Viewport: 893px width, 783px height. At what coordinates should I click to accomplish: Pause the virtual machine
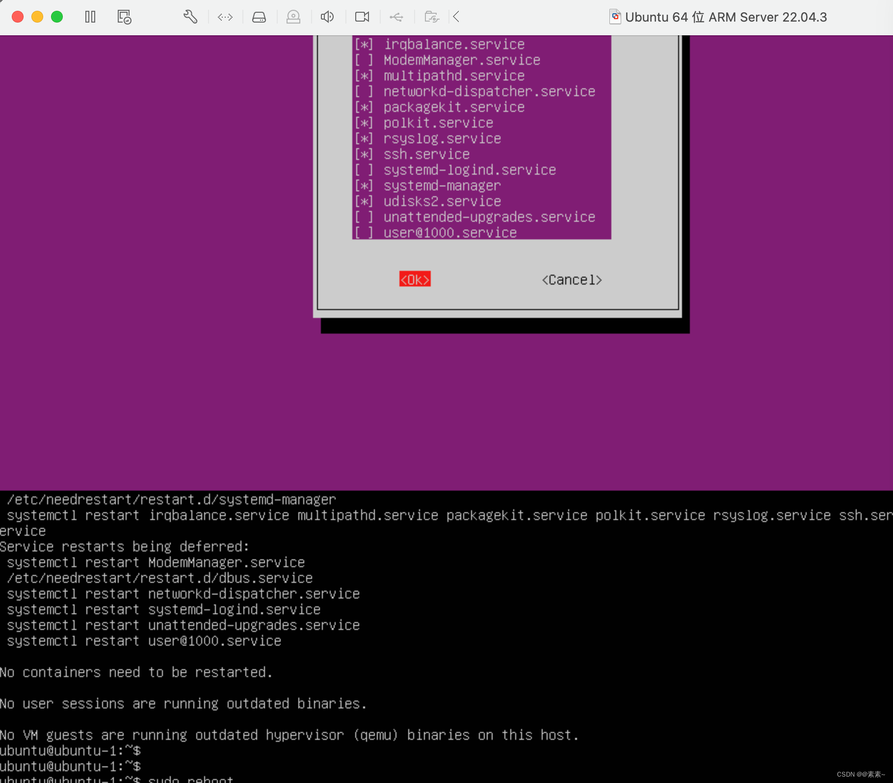click(x=90, y=17)
